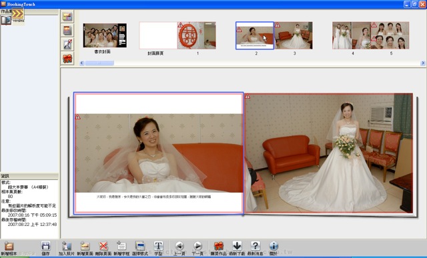The height and width of the screenshot is (258, 427).
Task: Select the 書衣封面 cover thumbnail
Action: (105, 35)
